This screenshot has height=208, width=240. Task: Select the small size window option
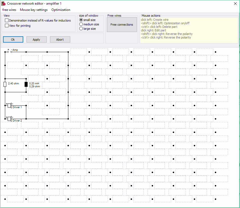coord(81,20)
